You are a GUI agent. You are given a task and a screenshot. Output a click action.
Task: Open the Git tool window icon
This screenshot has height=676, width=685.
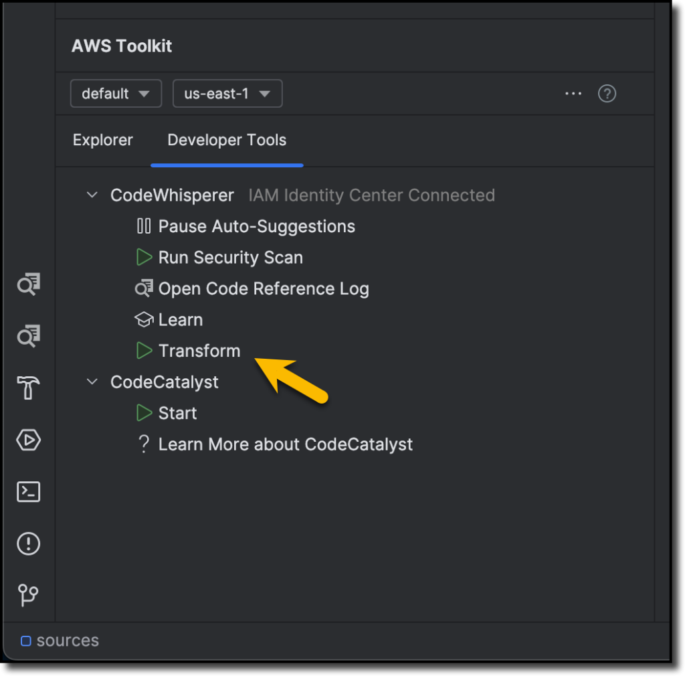pos(28,595)
